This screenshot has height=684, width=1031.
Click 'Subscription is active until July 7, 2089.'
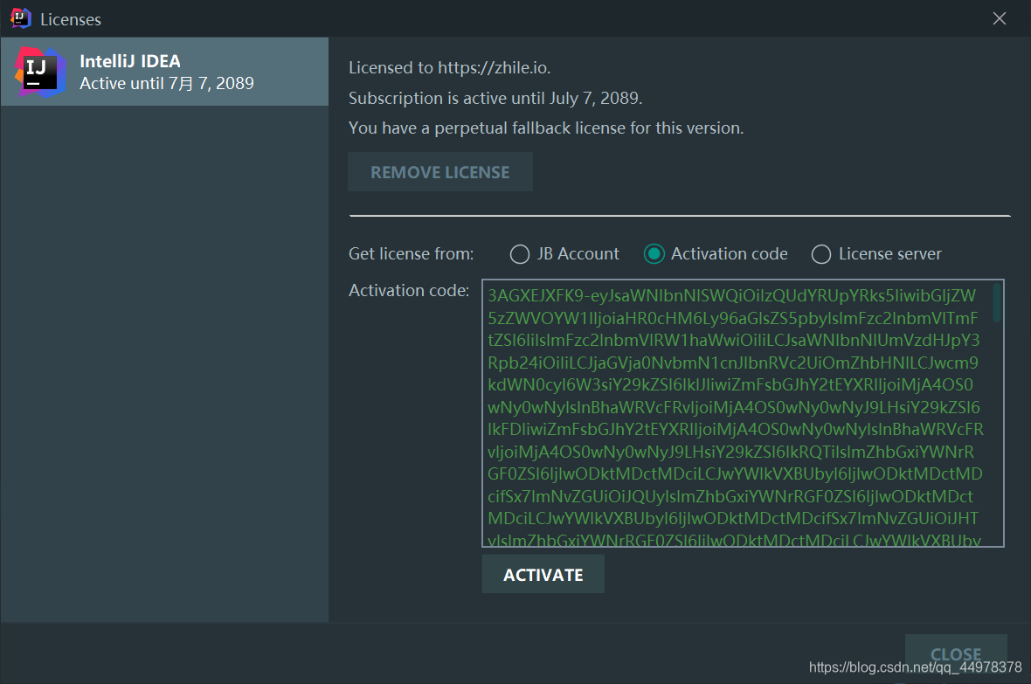[495, 98]
